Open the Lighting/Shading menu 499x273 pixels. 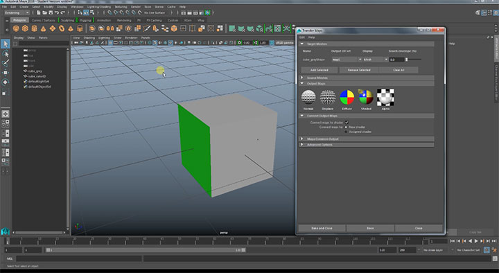[99, 7]
